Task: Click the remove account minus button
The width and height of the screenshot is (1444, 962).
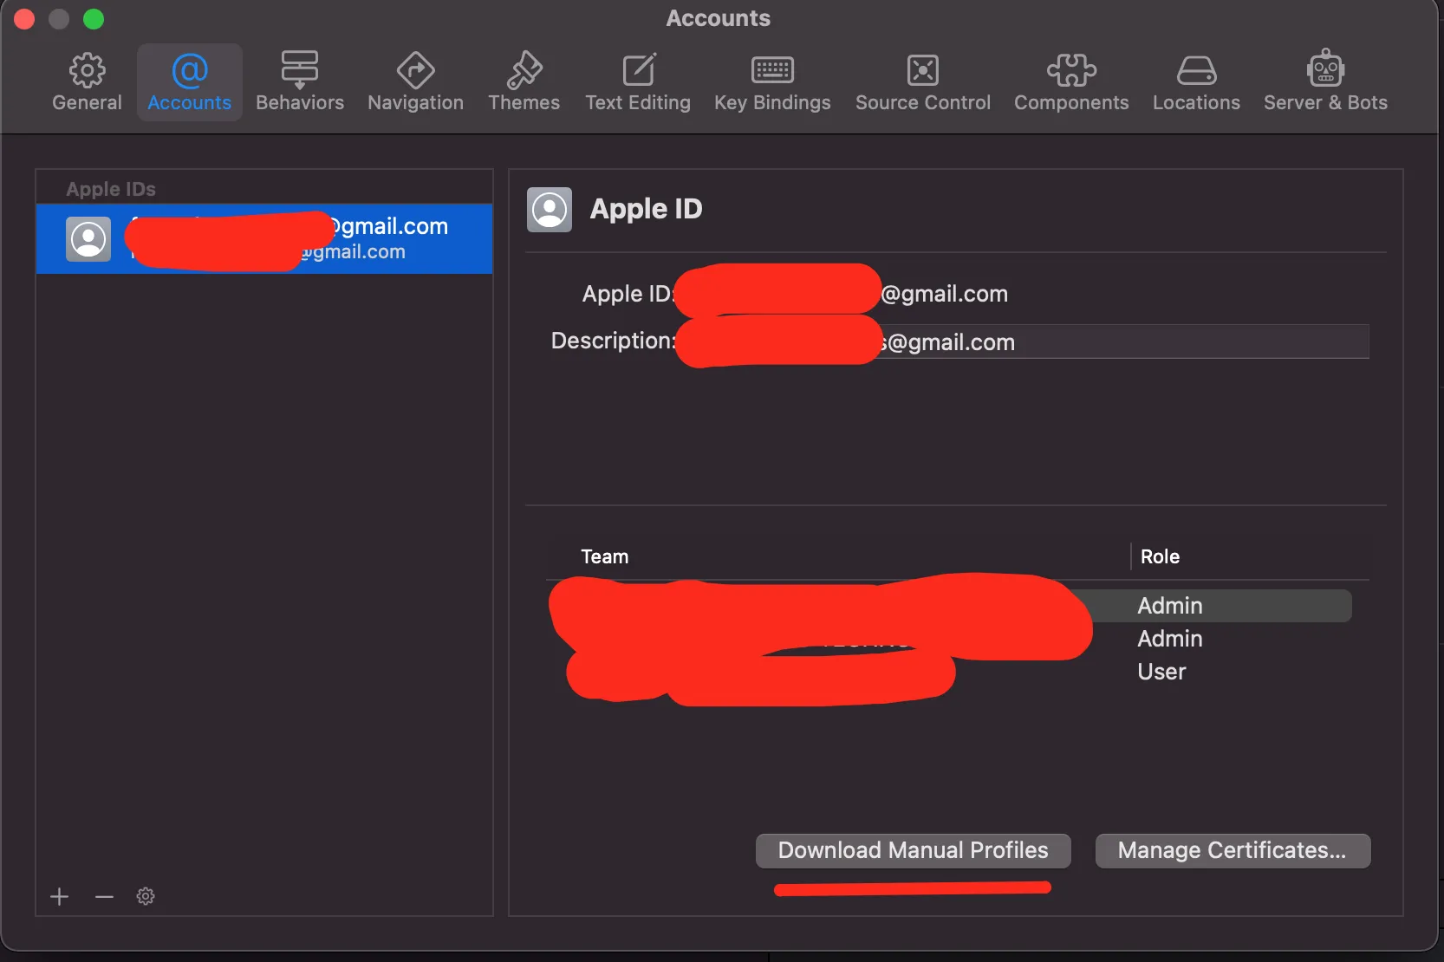Action: click(x=104, y=896)
